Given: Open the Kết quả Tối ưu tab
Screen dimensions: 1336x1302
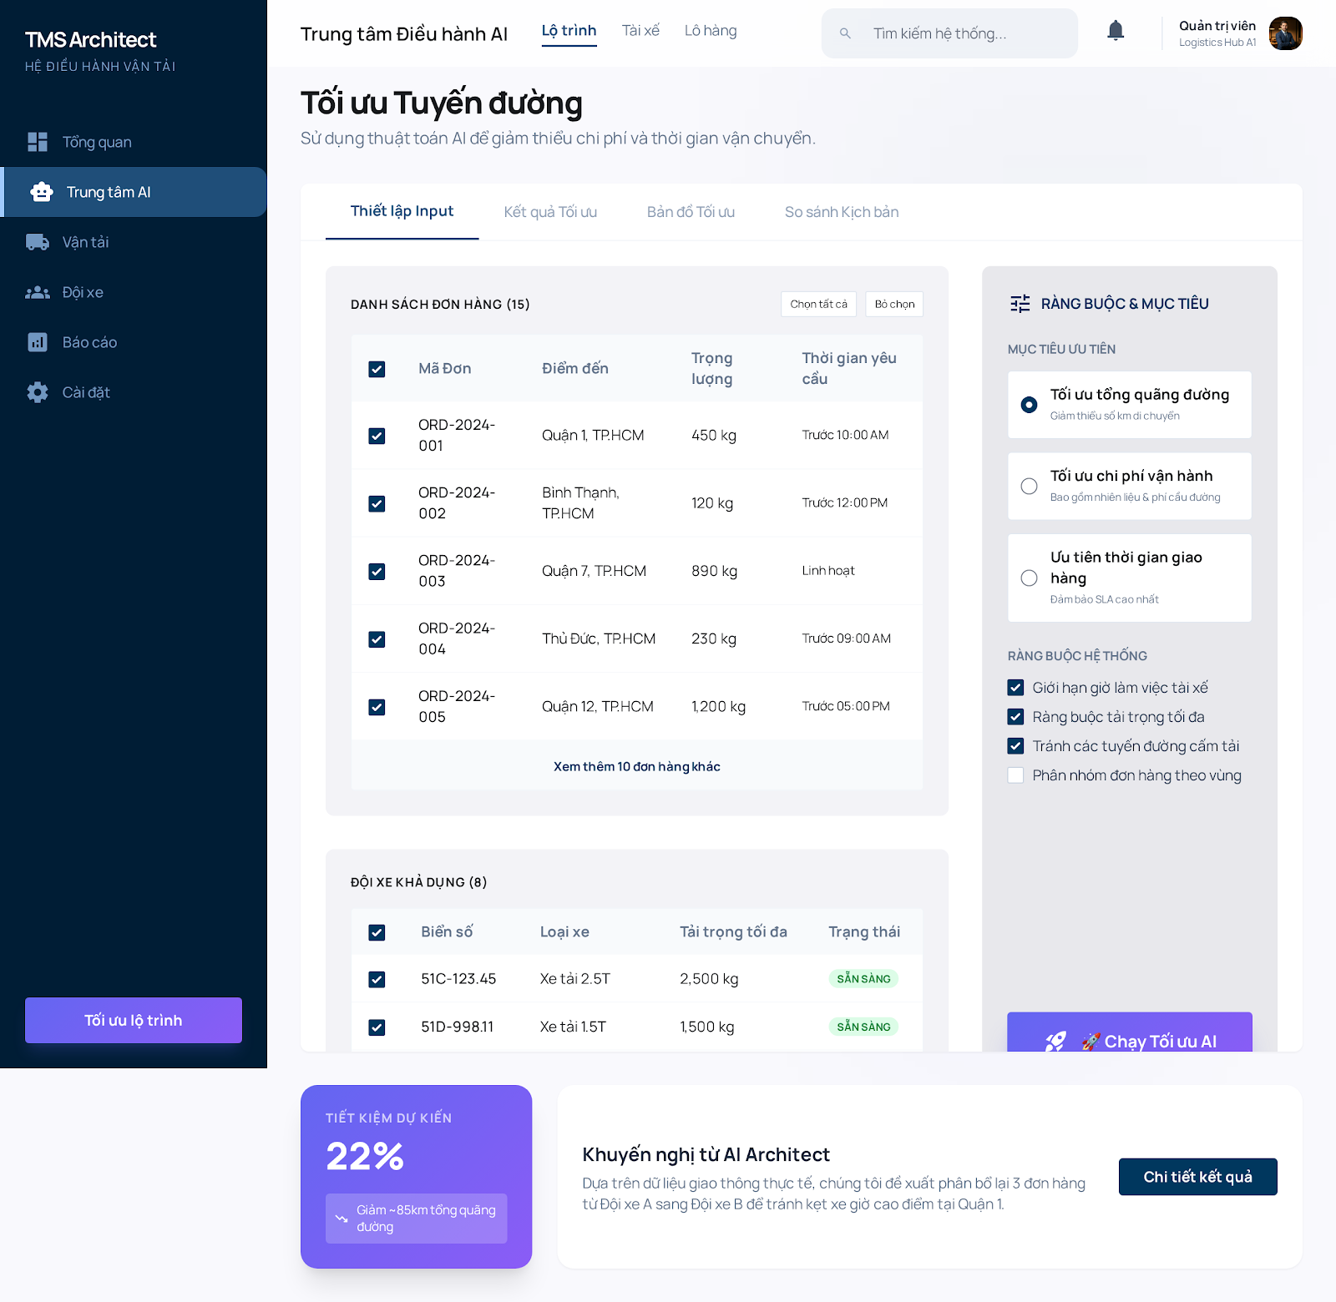Looking at the screenshot, I should tap(550, 212).
